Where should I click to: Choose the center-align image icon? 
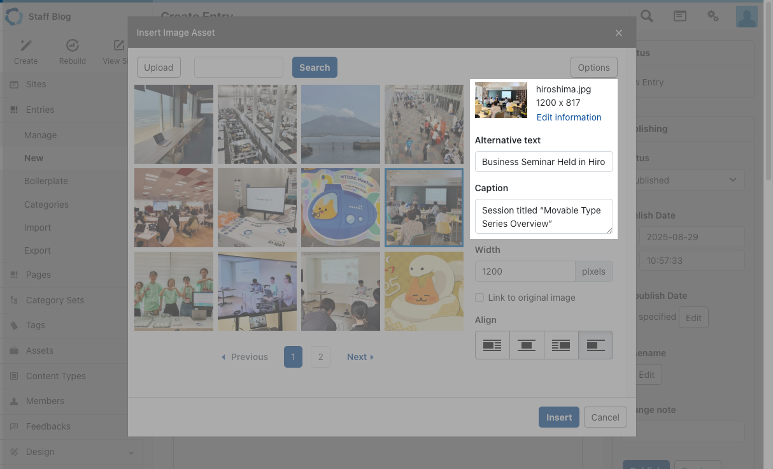pos(527,345)
